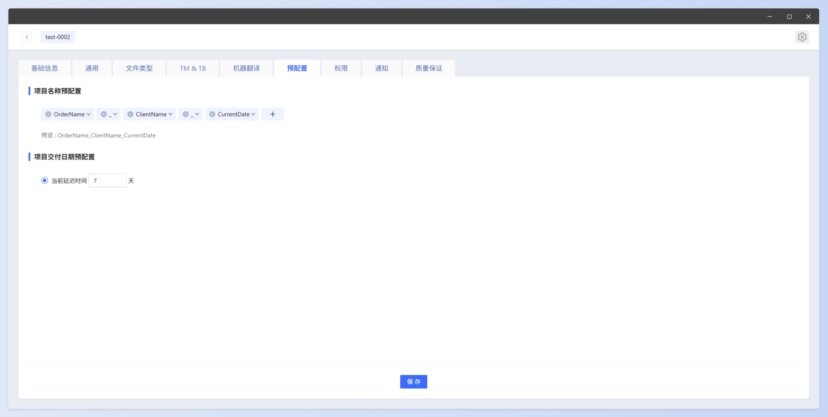Focus the delay days input showing 7

point(107,180)
